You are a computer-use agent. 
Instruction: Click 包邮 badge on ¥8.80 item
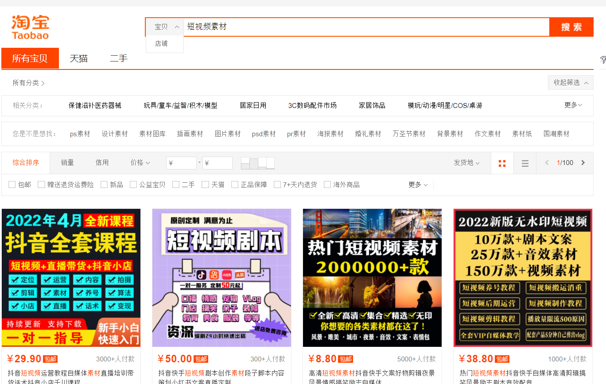pos(346,359)
